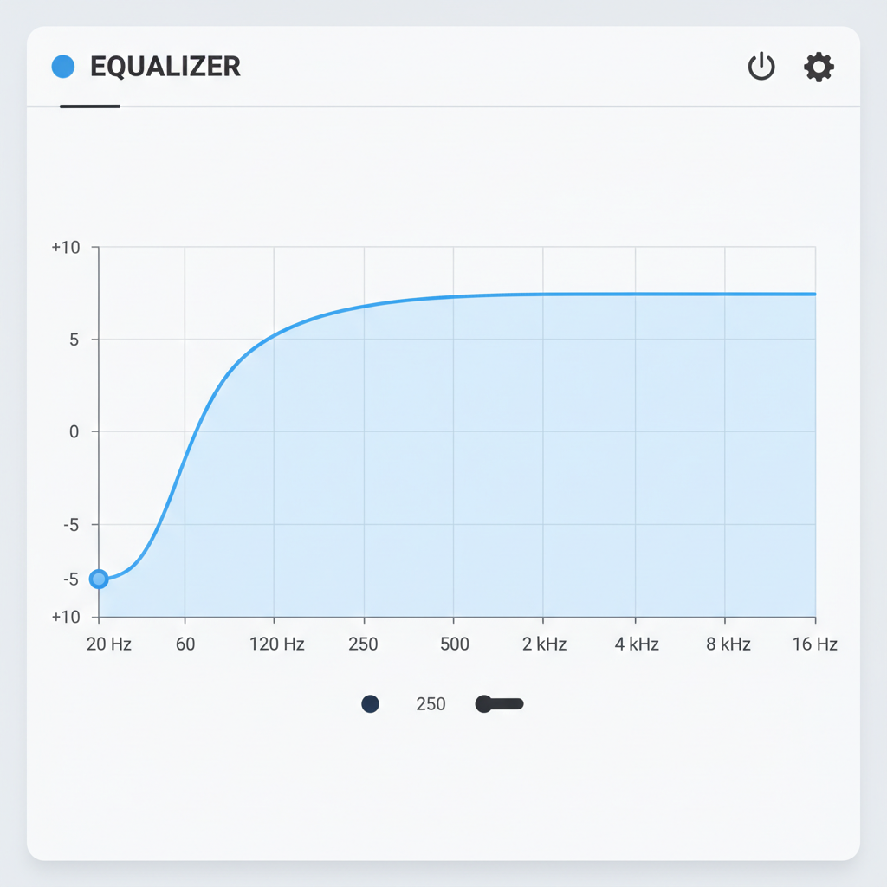Screen dimensions: 887x887
Task: Click the power icon to bypass the equalizer
Action: (761, 67)
